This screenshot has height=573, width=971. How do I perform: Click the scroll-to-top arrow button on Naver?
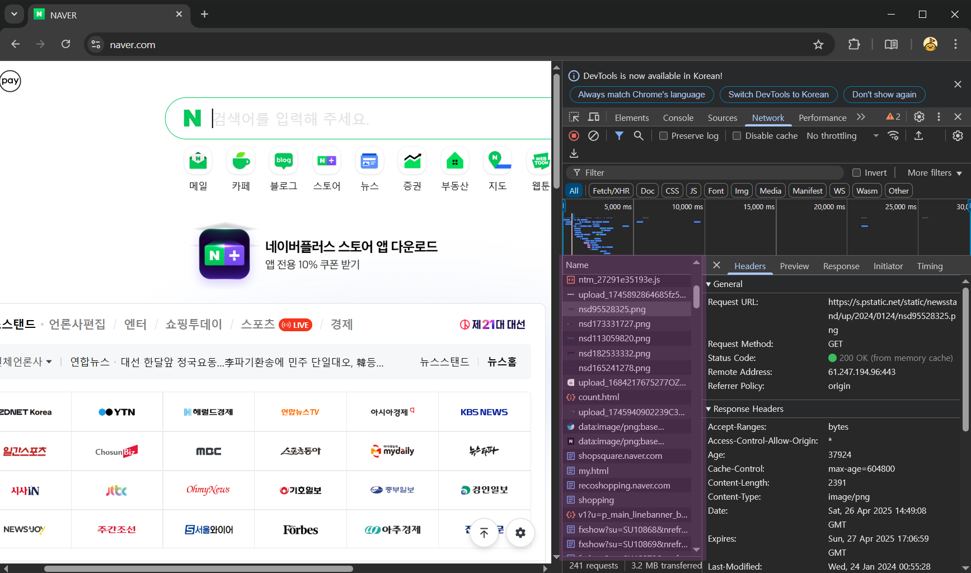coord(484,533)
